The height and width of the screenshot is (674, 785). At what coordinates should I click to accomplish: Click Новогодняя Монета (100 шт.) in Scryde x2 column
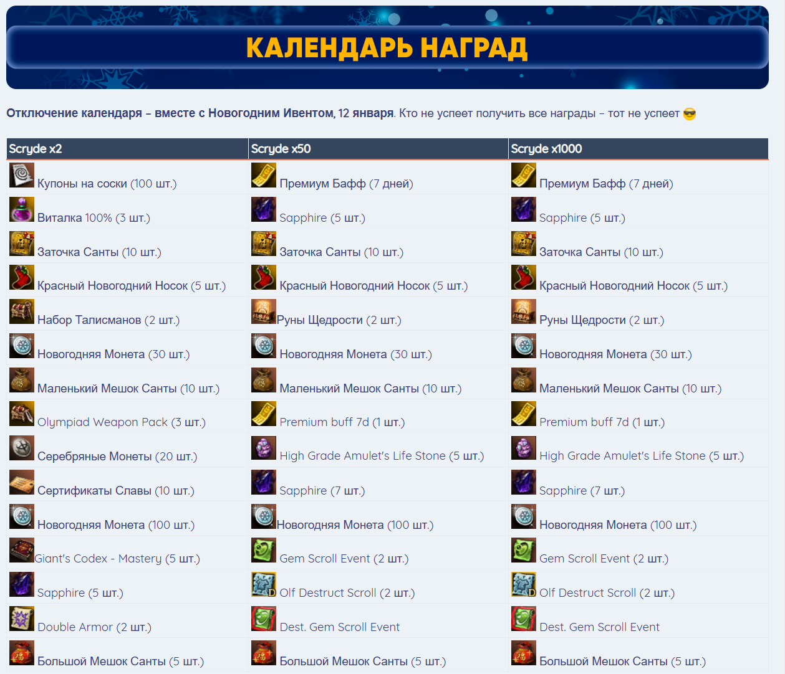(116, 525)
